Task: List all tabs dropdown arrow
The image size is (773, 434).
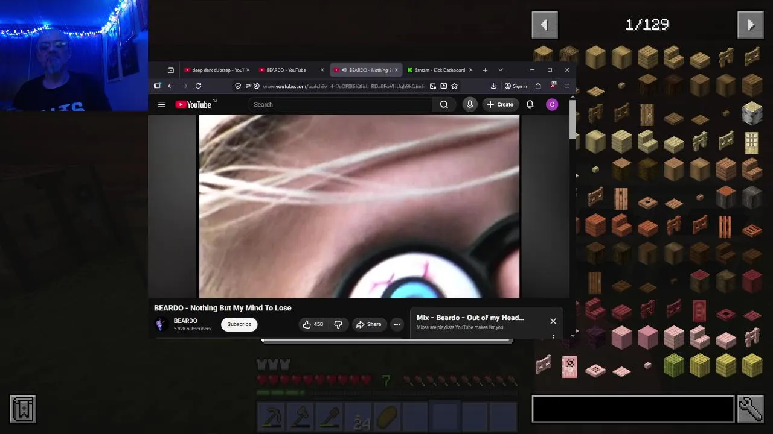Action: tap(500, 70)
